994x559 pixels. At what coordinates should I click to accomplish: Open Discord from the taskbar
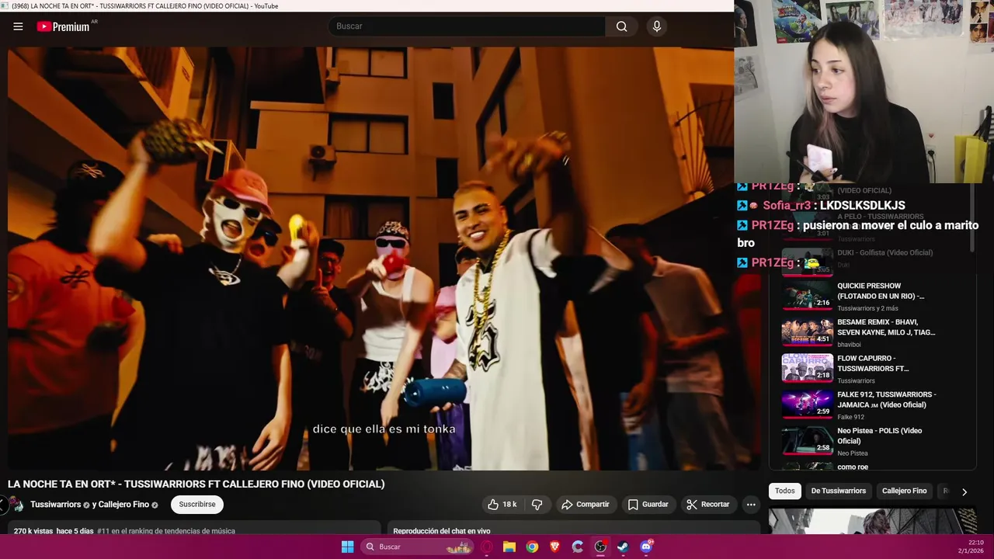[646, 547]
